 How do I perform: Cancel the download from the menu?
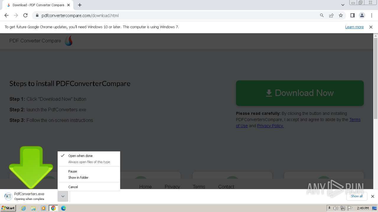[x=89, y=187]
